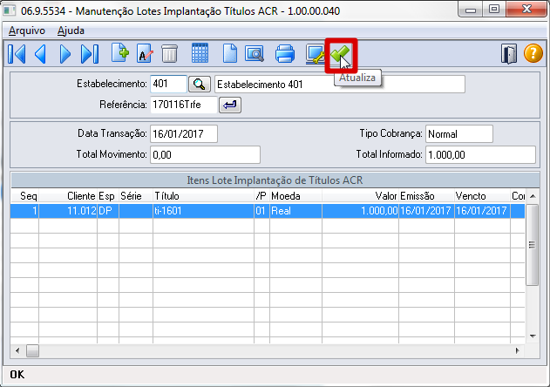Print using the printer icon
This screenshot has width=550, height=387.
click(284, 54)
